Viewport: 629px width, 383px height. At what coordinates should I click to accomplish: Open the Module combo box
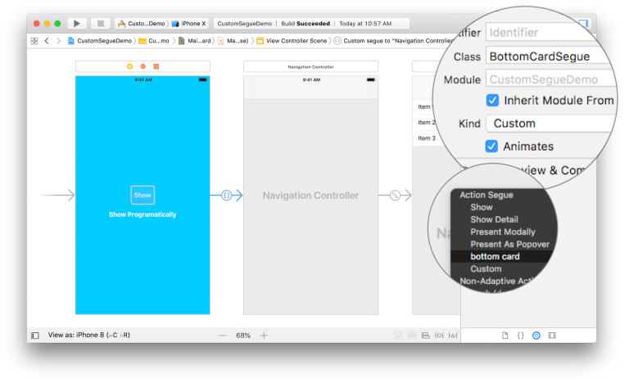[x=550, y=79]
